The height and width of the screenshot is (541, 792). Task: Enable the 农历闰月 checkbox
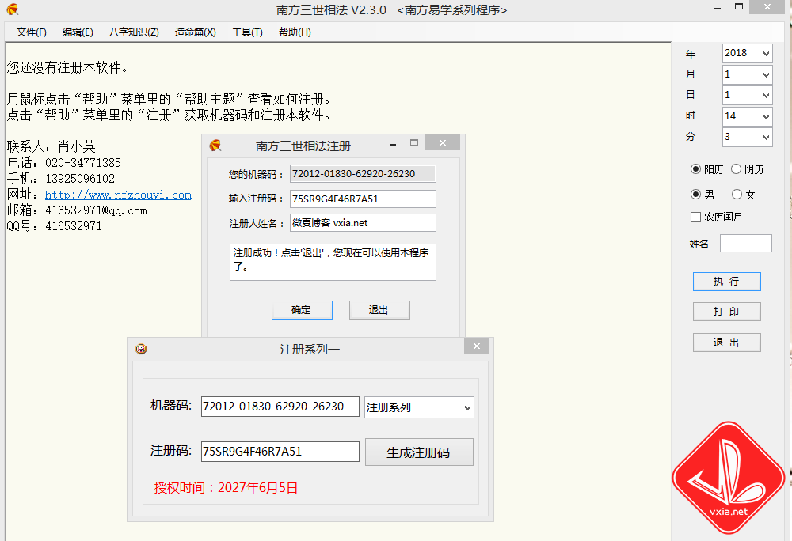pos(696,218)
